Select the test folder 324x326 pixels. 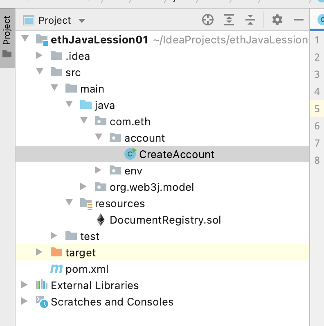(x=89, y=236)
